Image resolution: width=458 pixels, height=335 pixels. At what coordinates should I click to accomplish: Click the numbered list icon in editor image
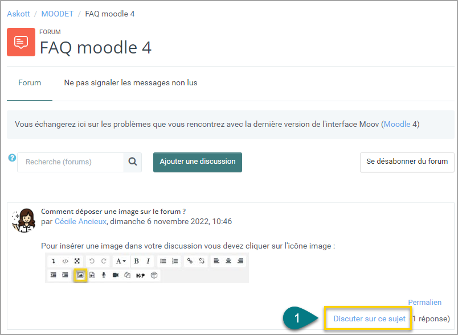[x=175, y=261]
